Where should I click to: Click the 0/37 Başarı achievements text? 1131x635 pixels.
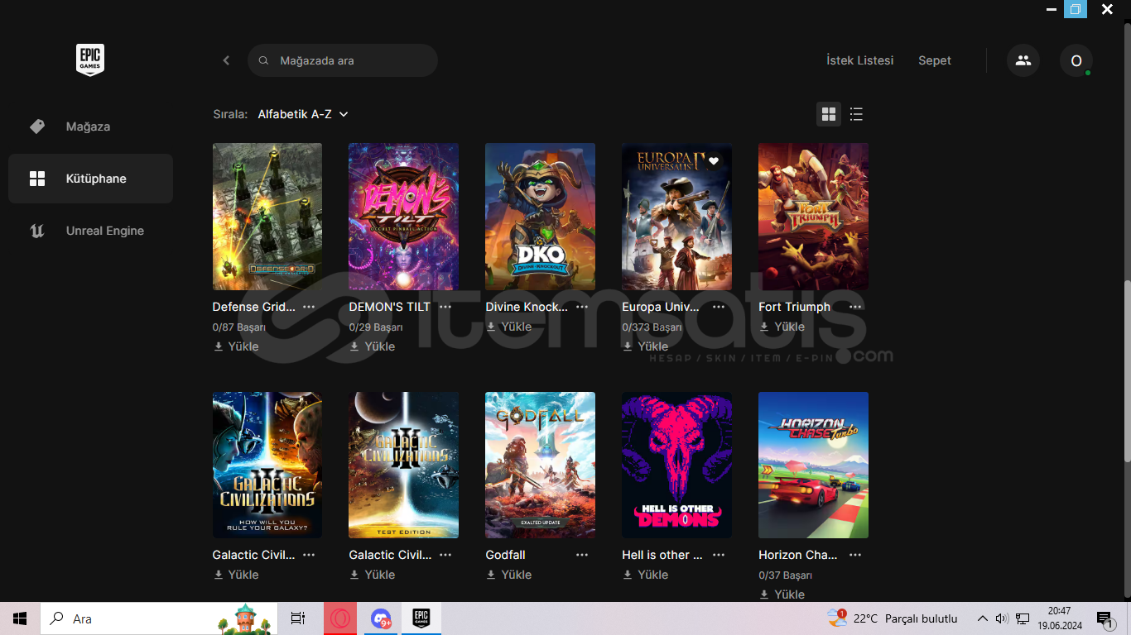(785, 575)
